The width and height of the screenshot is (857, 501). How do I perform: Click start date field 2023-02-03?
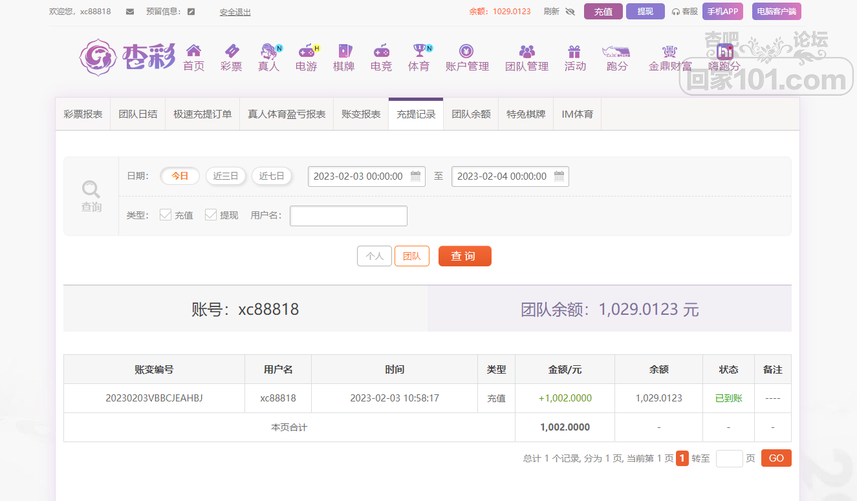click(x=367, y=176)
